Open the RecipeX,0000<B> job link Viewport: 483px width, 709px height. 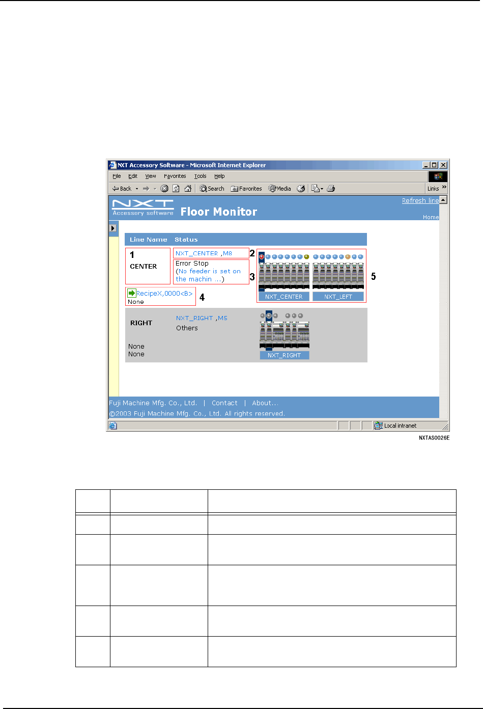[164, 294]
